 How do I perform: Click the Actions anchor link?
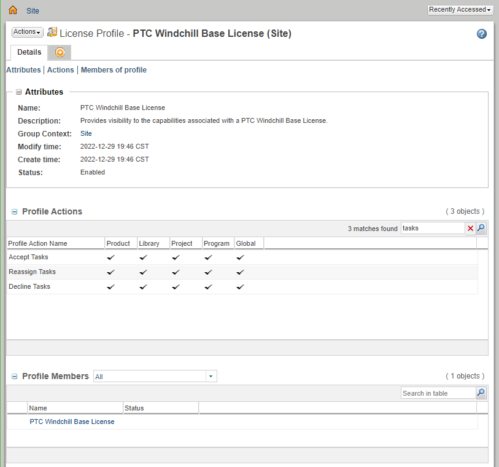pyautogui.click(x=60, y=70)
